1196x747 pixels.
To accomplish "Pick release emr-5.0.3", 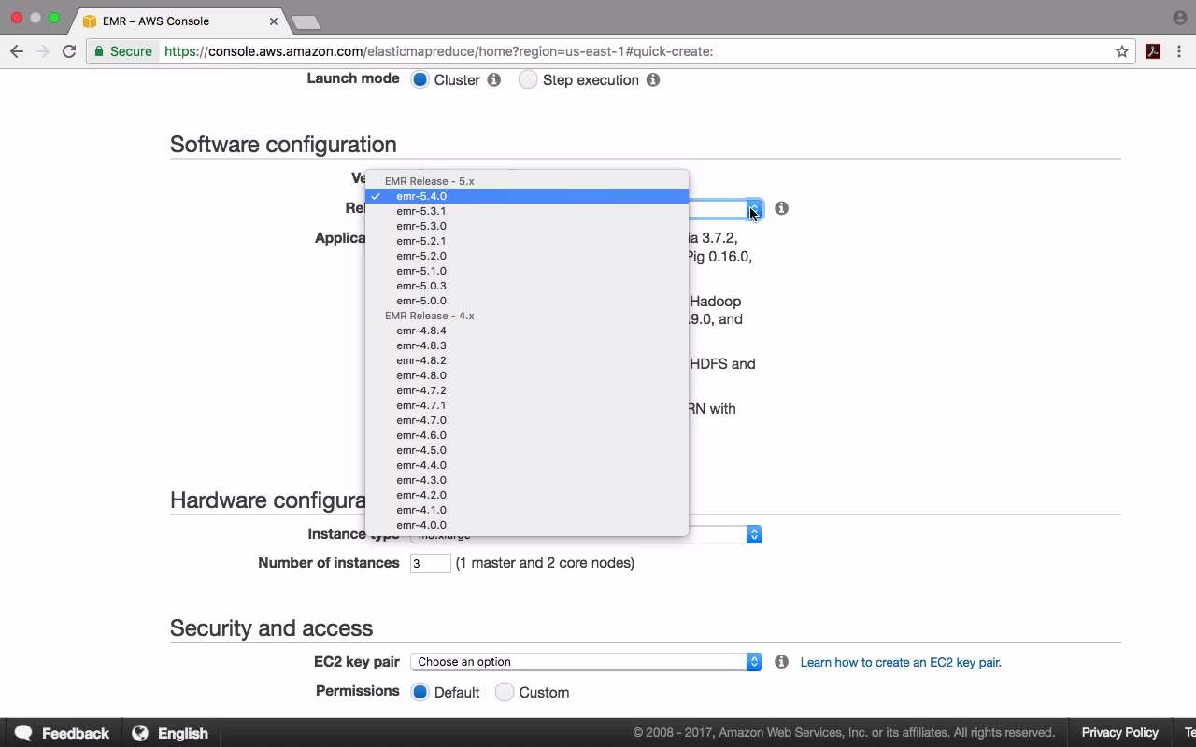I will pyautogui.click(x=527, y=286).
